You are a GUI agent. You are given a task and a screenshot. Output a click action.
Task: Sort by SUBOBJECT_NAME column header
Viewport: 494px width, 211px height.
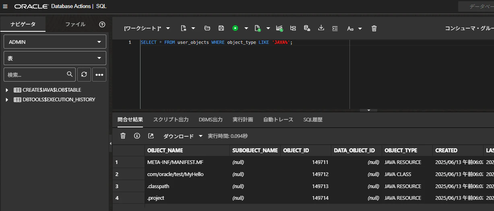[x=255, y=150]
